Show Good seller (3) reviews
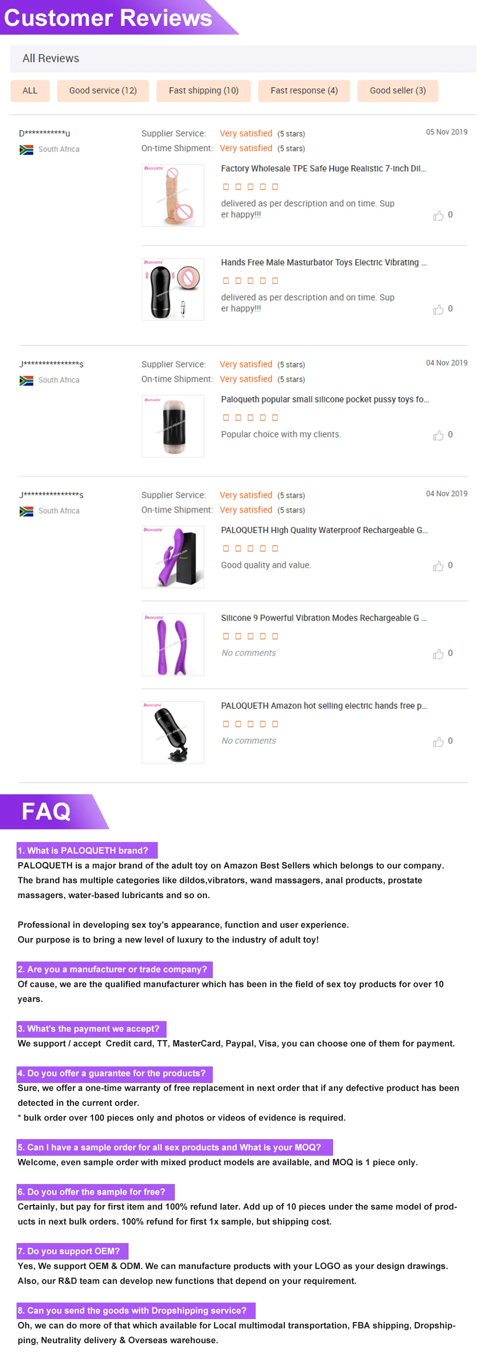The height and width of the screenshot is (1365, 487). pos(398,91)
